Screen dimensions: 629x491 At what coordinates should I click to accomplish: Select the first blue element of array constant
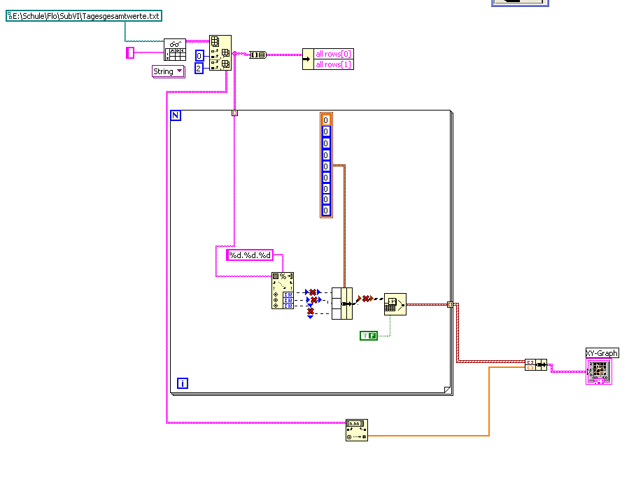[x=326, y=131]
